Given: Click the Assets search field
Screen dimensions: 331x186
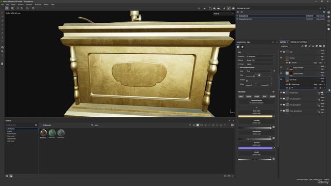Looking at the screenshot, I should [139, 125].
